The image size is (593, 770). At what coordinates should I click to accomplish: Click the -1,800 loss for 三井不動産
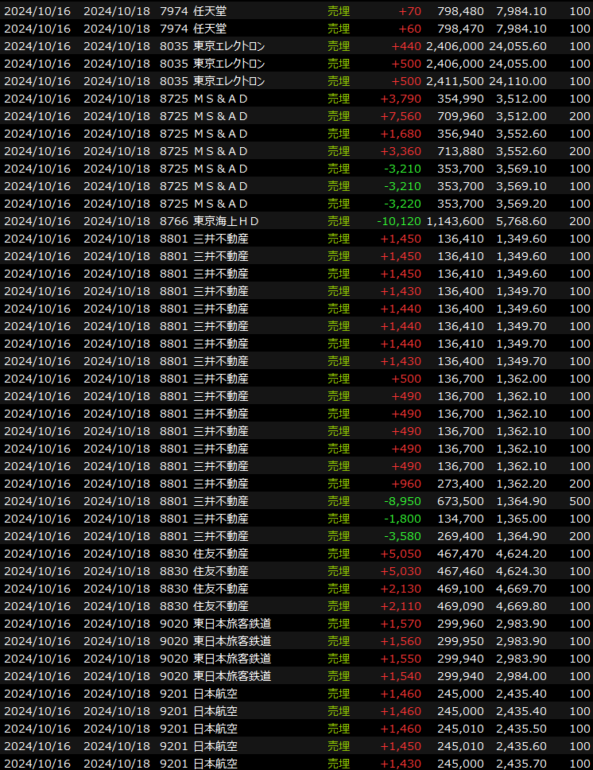point(403,519)
